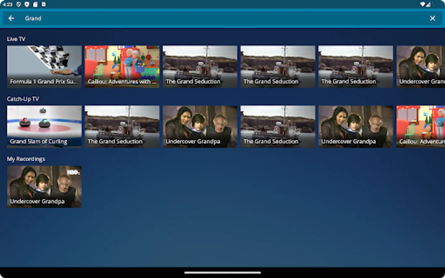Open Undercover Grandpa in My Recordings

pos(44,187)
